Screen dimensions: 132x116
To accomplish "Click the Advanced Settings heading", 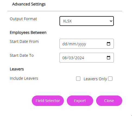I will (29, 4).
